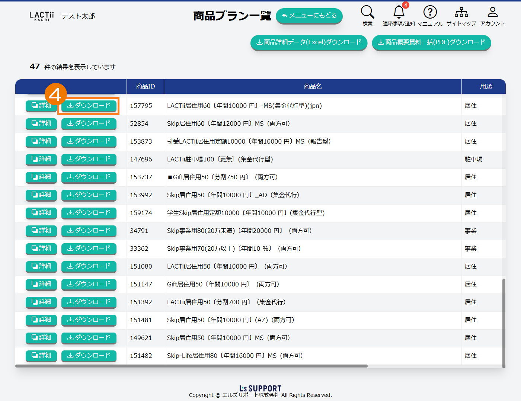Viewport: 521px width, 401px height.
Task: Download product detail data Excel file
Action: pos(309,42)
